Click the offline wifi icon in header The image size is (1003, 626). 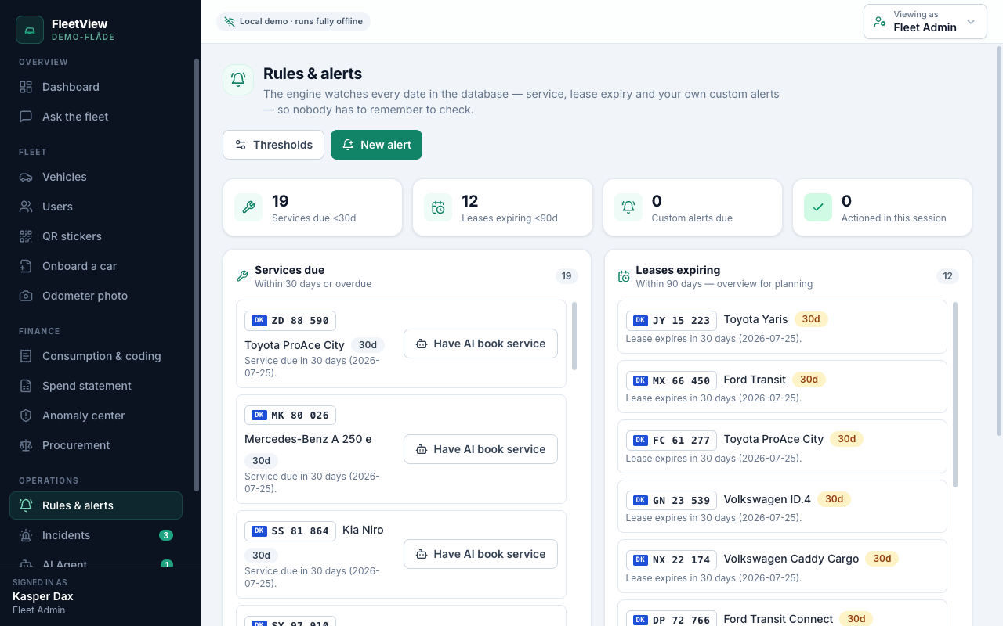(x=230, y=21)
